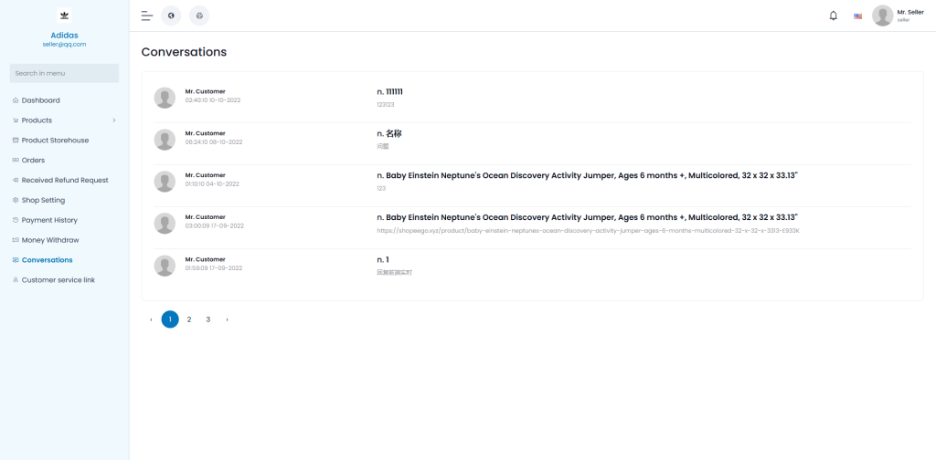Open Product Storehouse menu item
Image resolution: width=936 pixels, height=460 pixels.
click(x=55, y=141)
